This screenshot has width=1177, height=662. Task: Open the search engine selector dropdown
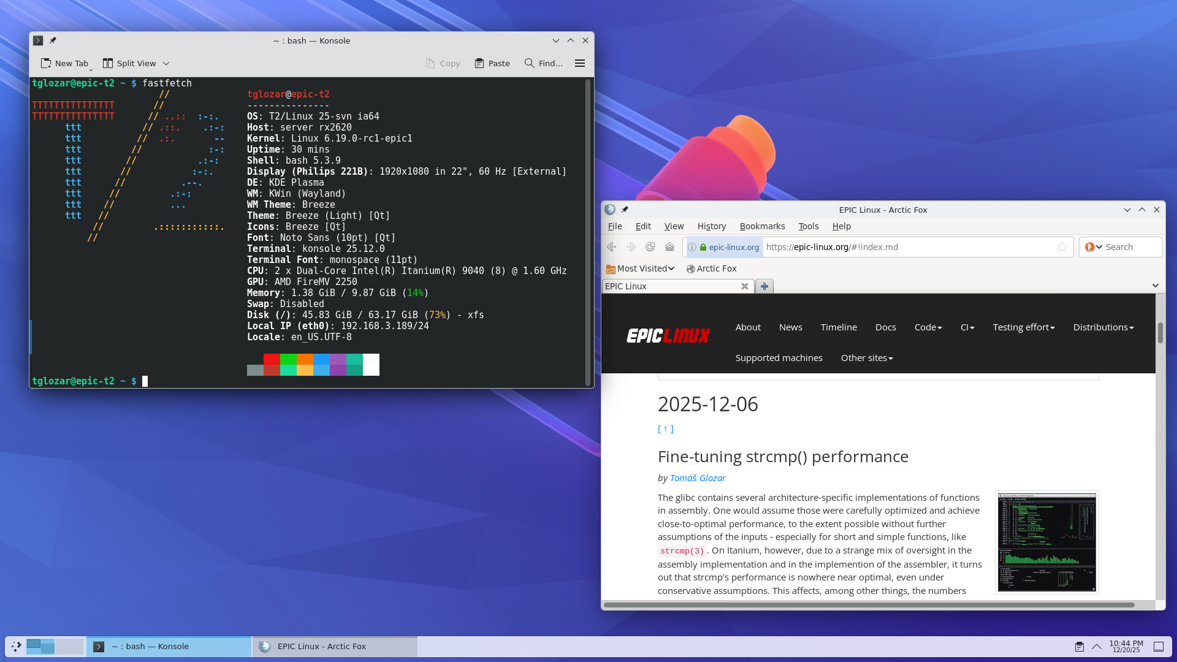[x=1094, y=247]
